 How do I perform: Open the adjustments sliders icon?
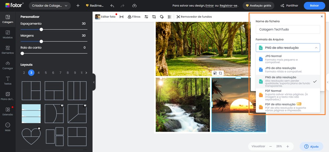146,17
